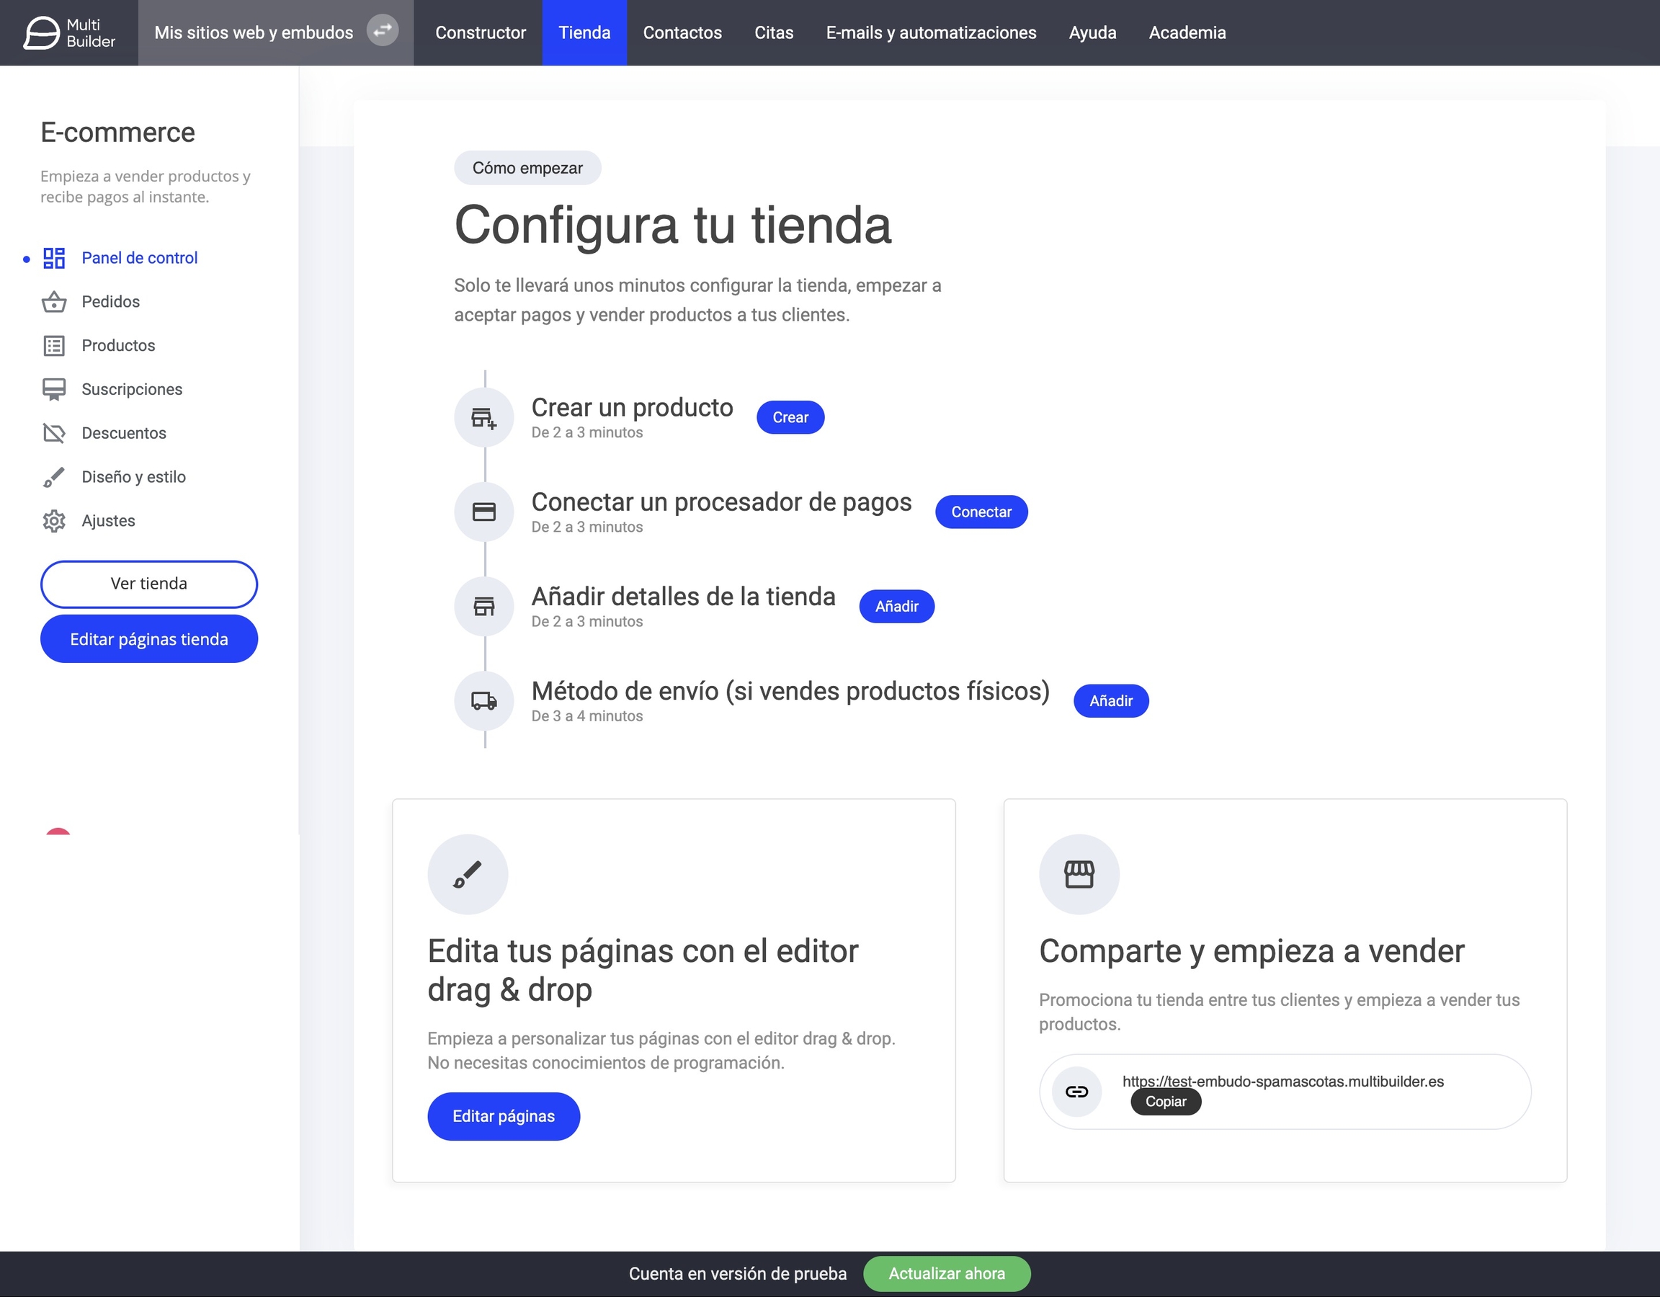Switch to the Constructor tab
Image resolution: width=1660 pixels, height=1297 pixels.
coord(480,32)
